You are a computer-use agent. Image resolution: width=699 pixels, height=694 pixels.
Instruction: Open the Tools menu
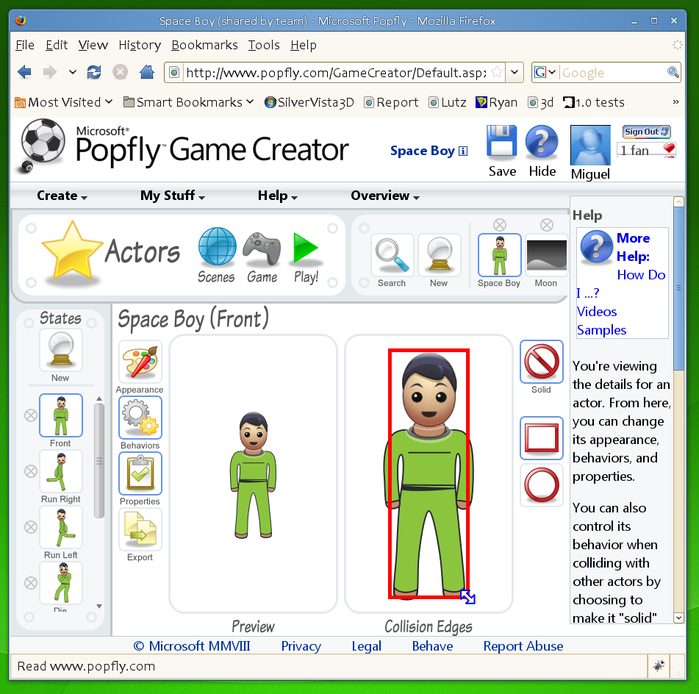click(x=264, y=45)
